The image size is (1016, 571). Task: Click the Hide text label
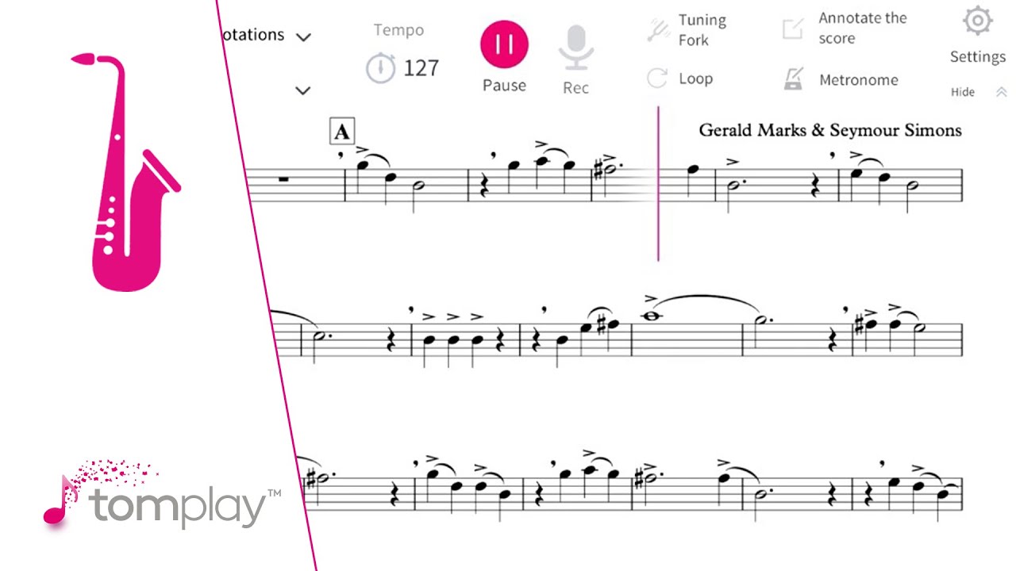pos(963,92)
